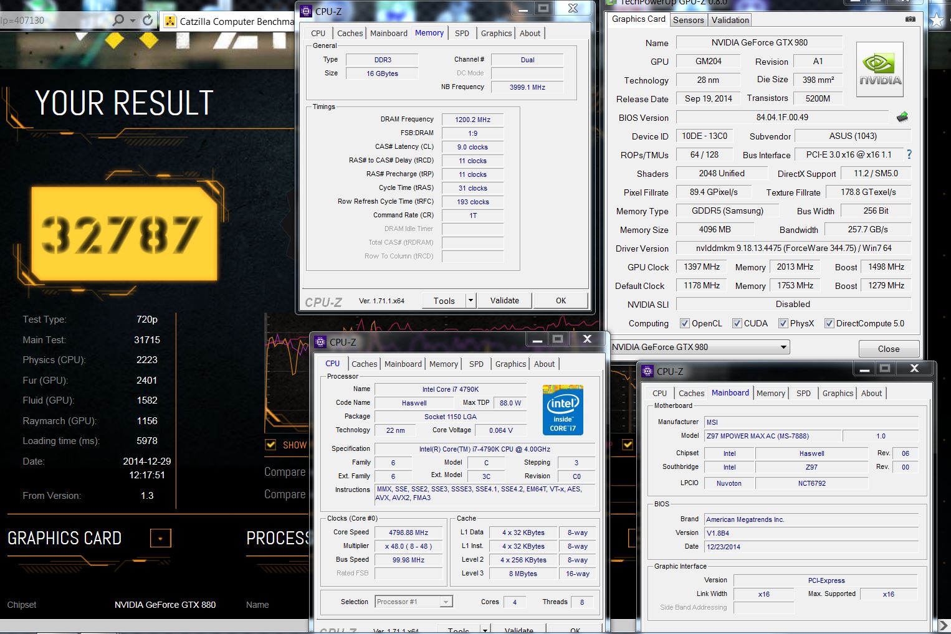Toggle the PhysX checkbox in GPU-Z
This screenshot has height=634, width=951.
point(783,323)
